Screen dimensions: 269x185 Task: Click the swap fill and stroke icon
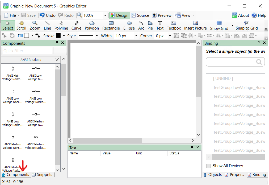38,36
